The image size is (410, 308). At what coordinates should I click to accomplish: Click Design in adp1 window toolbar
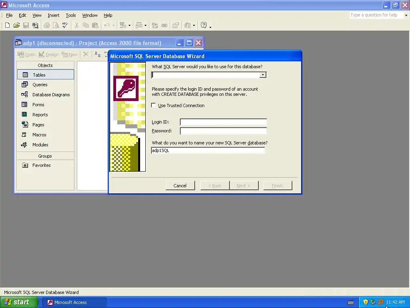coord(48,55)
